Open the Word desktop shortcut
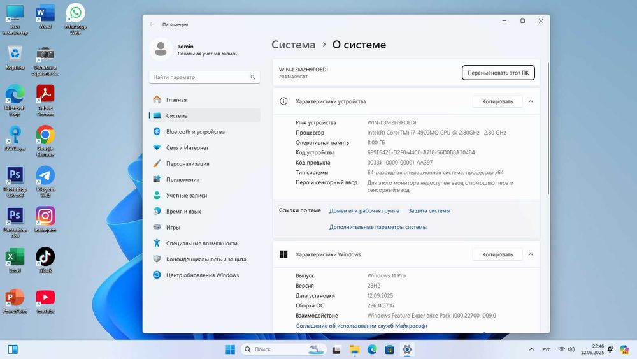The height and width of the screenshot is (359, 637). (x=45, y=17)
